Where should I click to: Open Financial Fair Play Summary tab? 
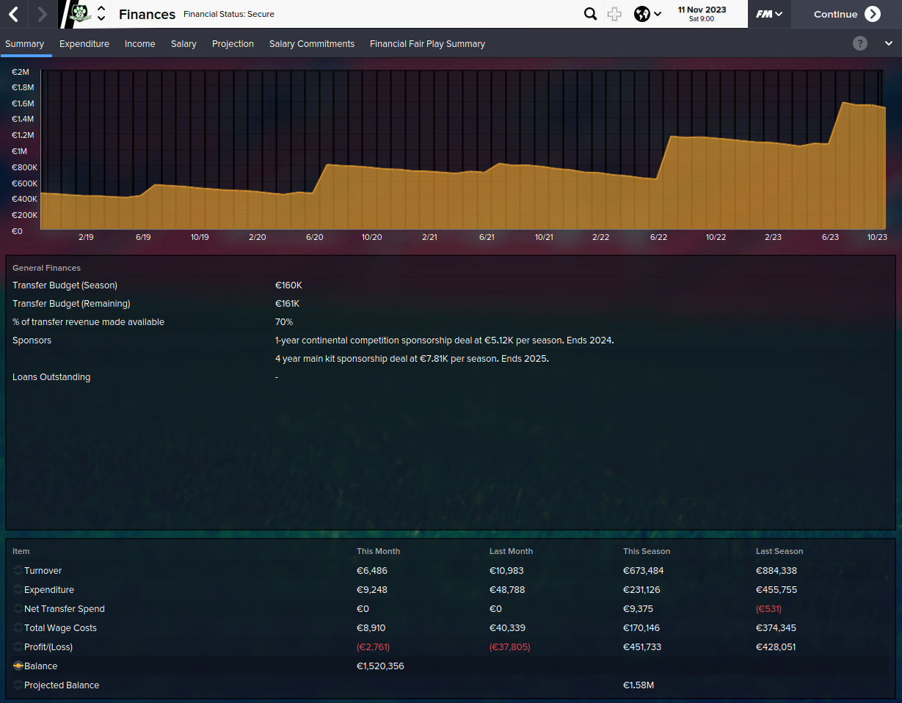[427, 44]
